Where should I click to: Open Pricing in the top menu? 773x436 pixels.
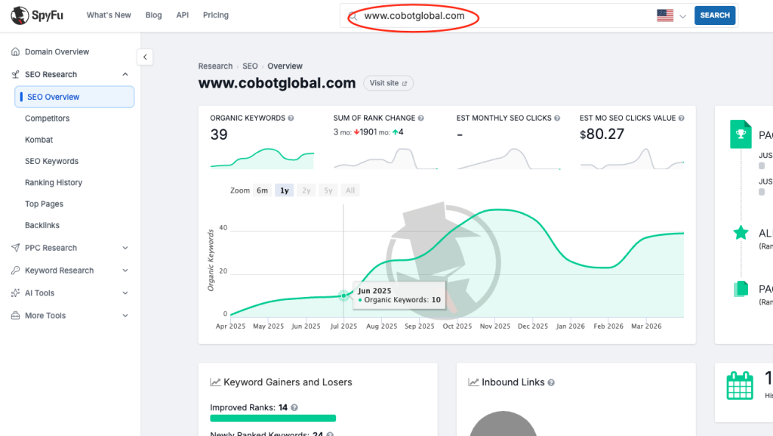[215, 15]
